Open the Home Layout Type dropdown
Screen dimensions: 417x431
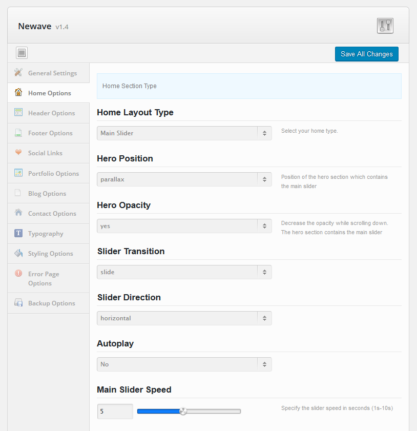(184, 133)
